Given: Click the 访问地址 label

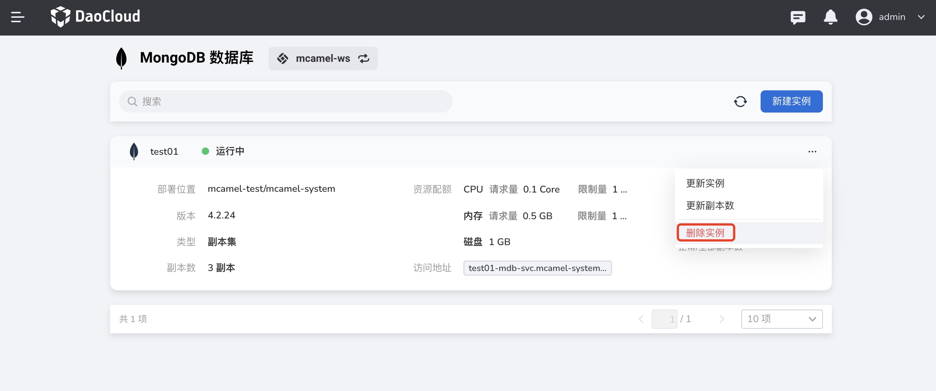Looking at the screenshot, I should 432,268.
